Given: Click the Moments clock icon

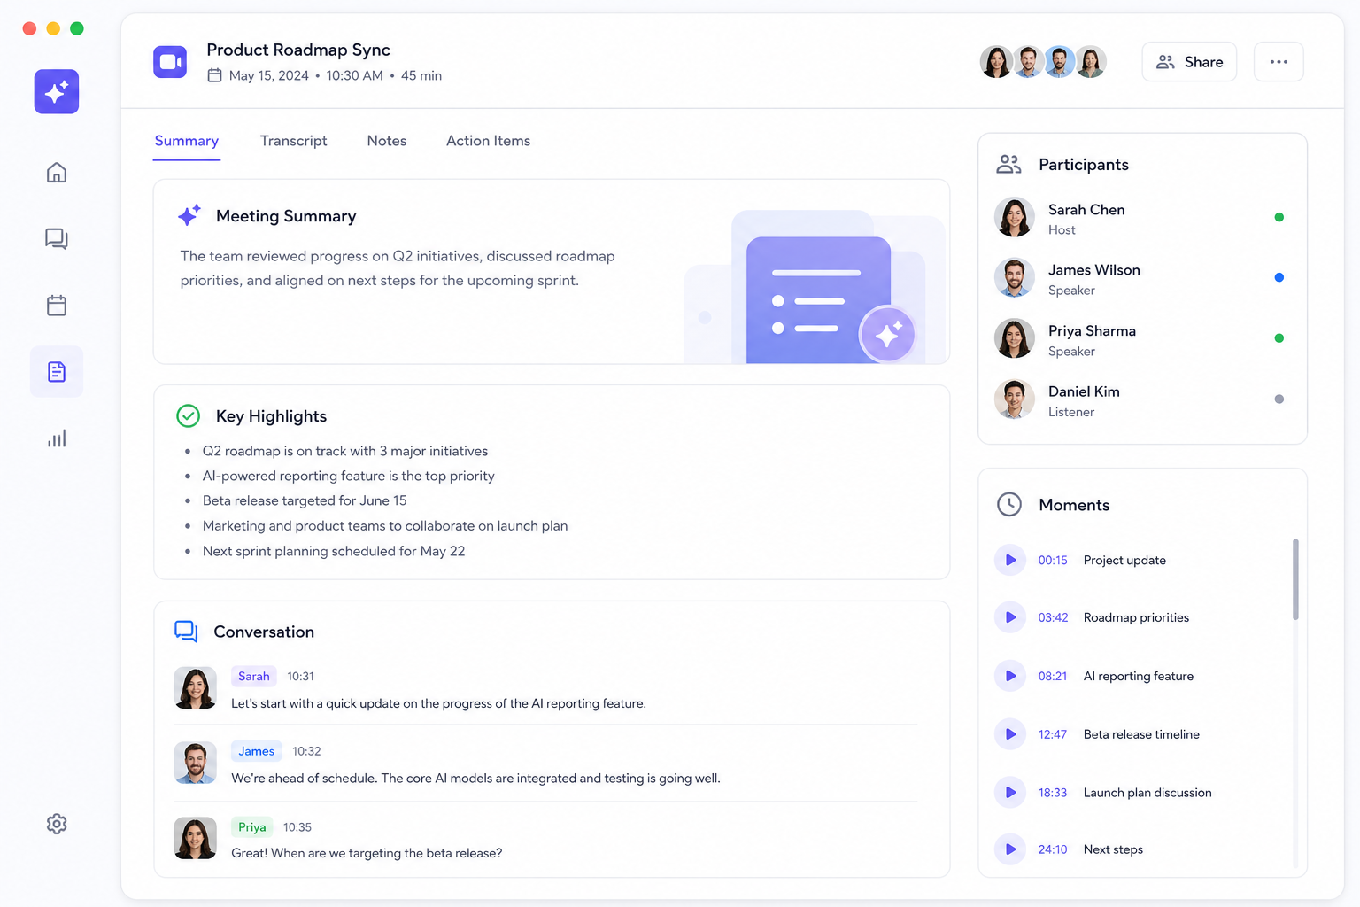Looking at the screenshot, I should (1009, 504).
